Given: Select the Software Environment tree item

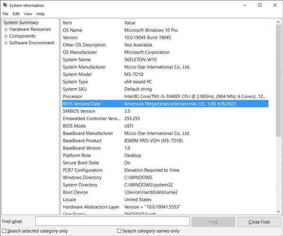Looking at the screenshot, I should point(32,43).
